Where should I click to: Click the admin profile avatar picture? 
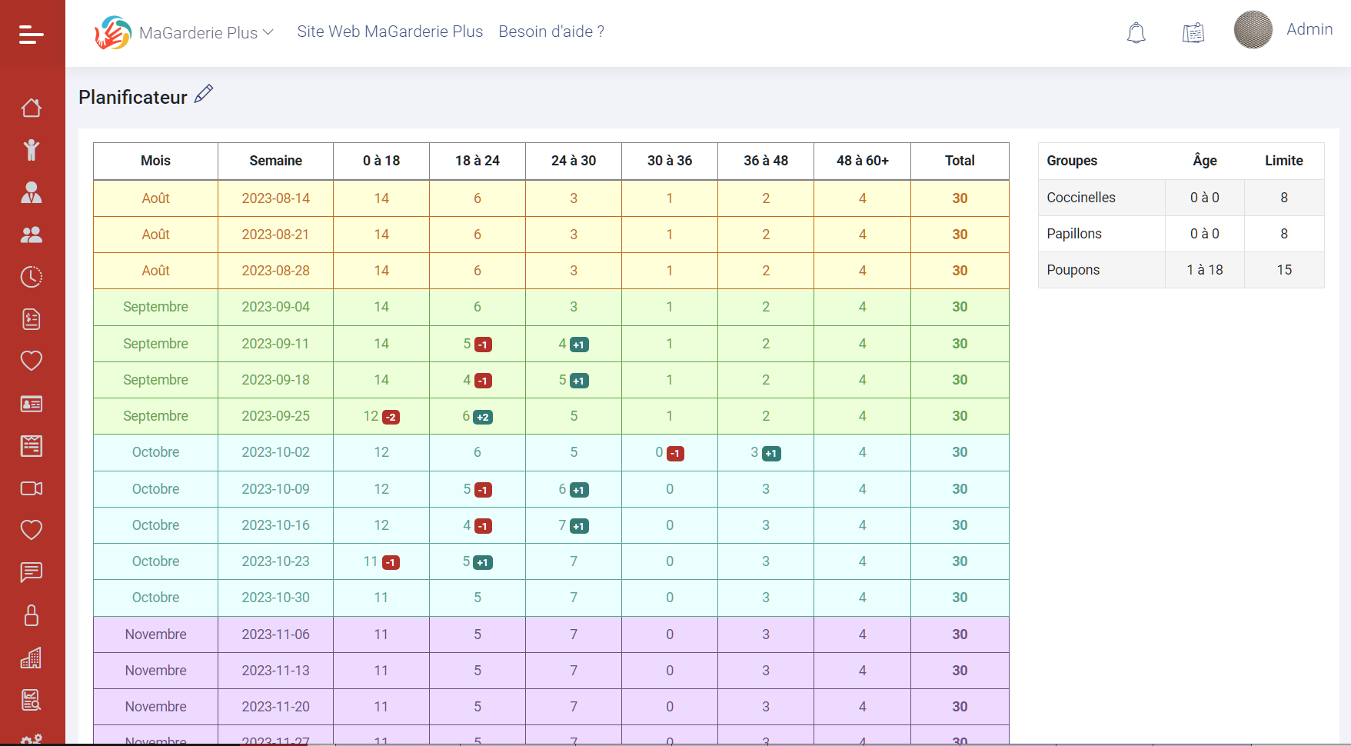[1253, 30]
